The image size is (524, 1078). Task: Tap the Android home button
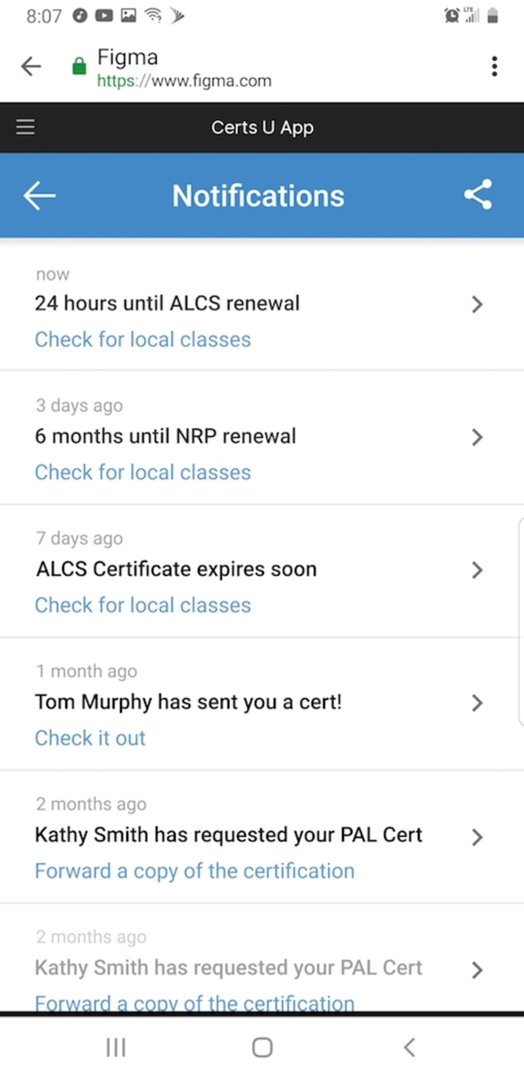coord(263,1047)
